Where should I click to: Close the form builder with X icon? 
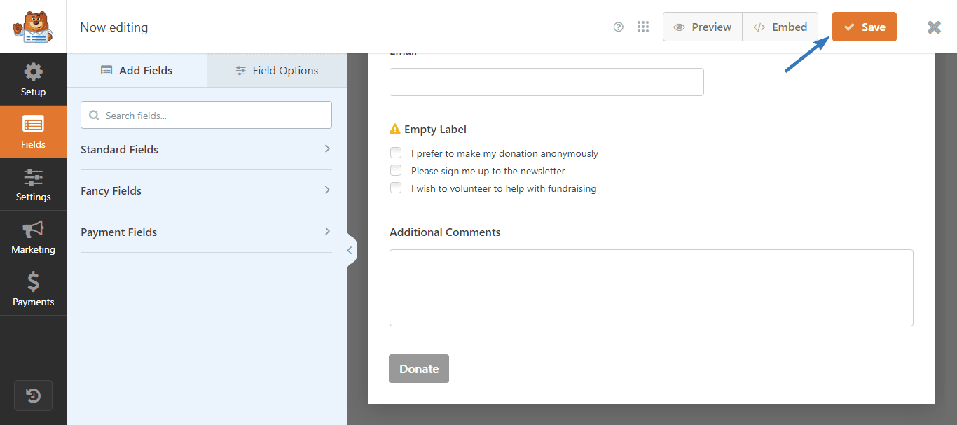click(934, 27)
